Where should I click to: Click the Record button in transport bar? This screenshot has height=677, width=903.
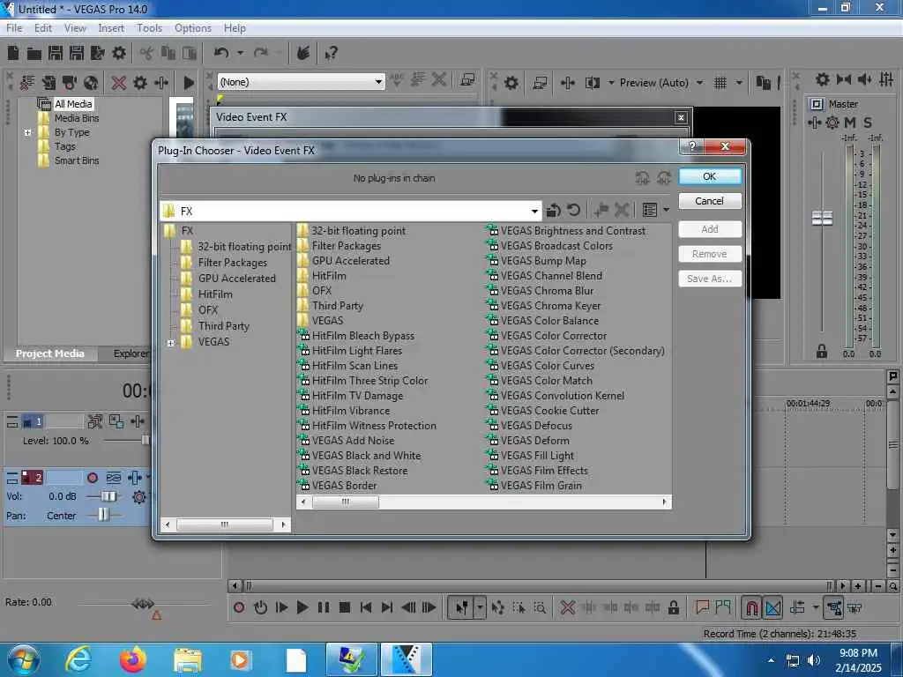point(239,607)
